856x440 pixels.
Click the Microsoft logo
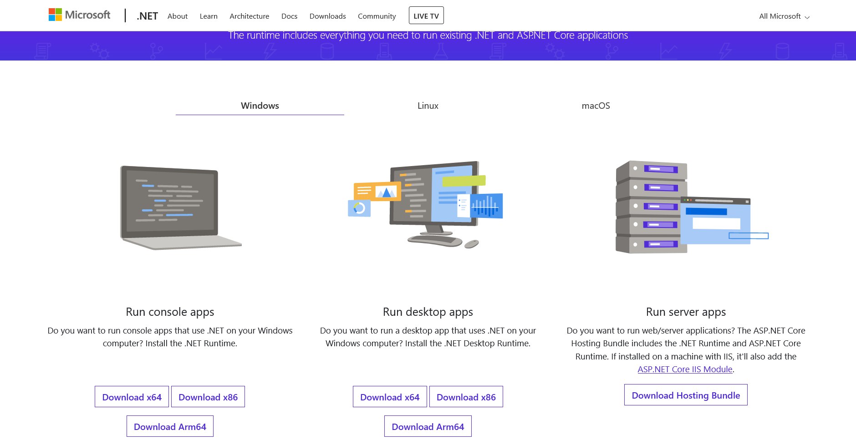79,15
